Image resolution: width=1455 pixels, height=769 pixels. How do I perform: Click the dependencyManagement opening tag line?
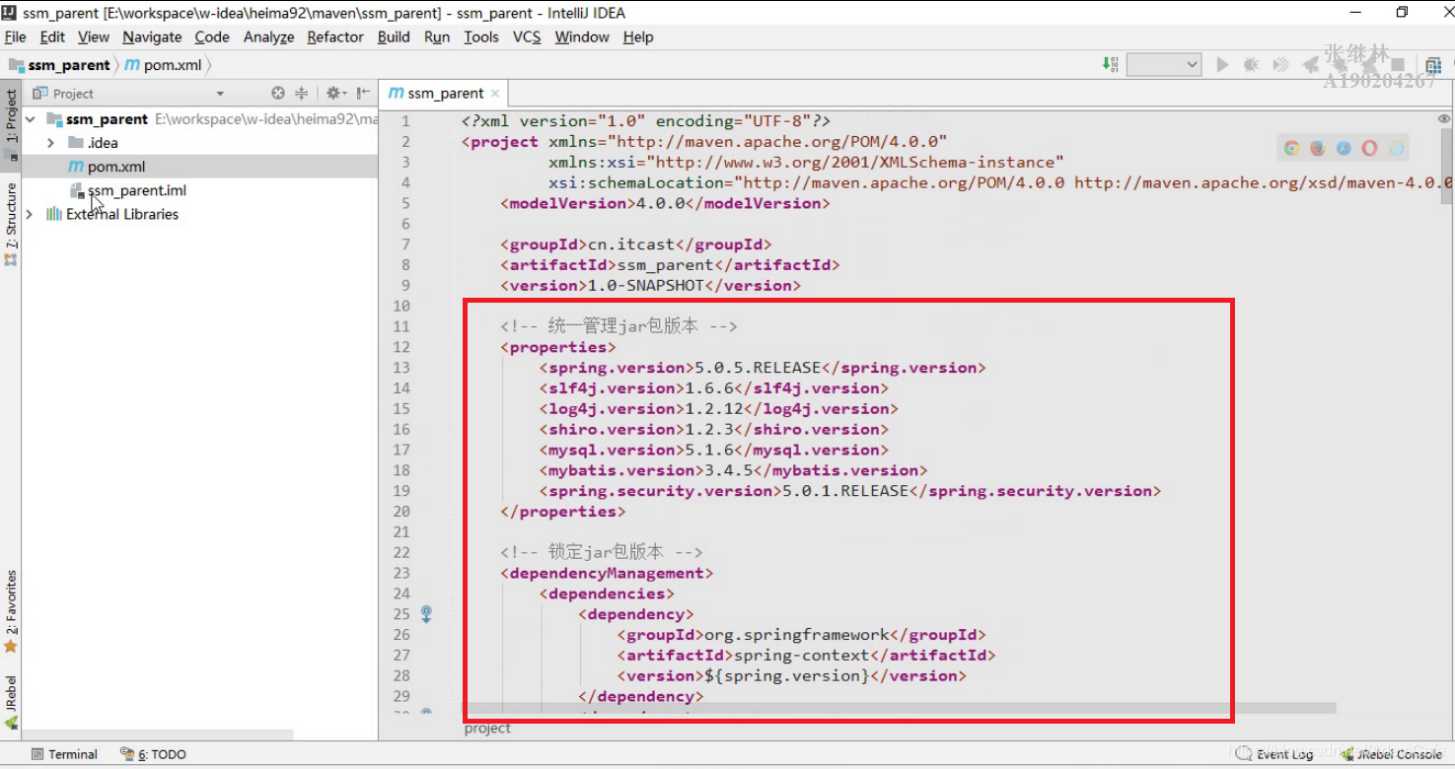coord(607,573)
